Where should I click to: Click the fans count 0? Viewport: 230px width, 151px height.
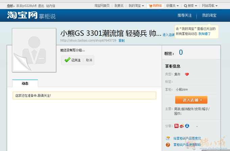click(x=181, y=52)
